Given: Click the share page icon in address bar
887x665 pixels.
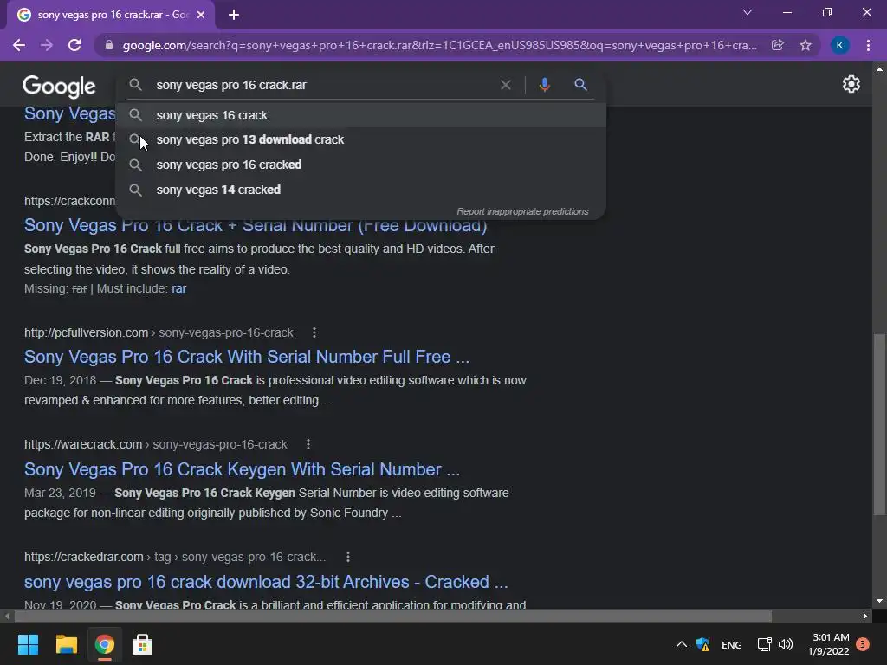Looking at the screenshot, I should coord(778,45).
